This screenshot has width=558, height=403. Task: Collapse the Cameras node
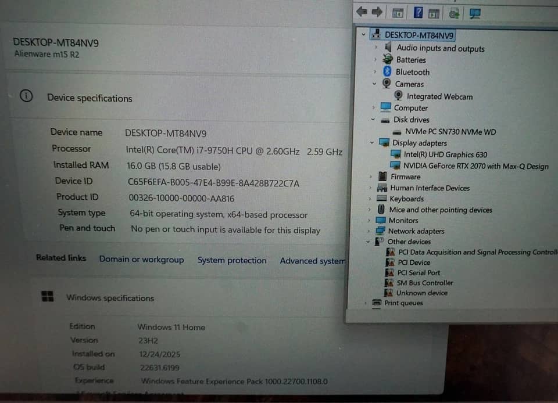pyautogui.click(x=374, y=84)
